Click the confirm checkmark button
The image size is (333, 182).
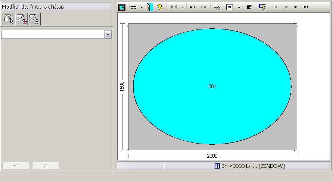click(x=16, y=166)
